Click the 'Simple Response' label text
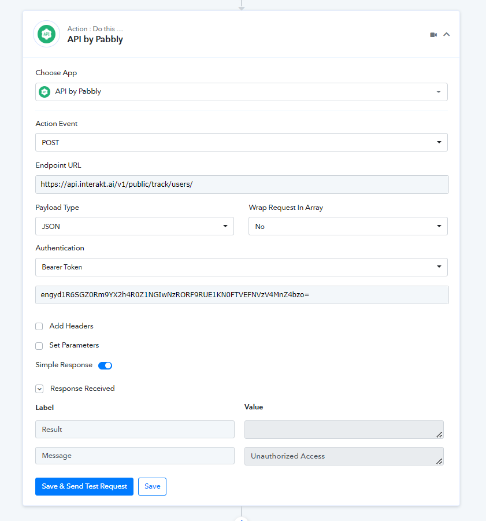The height and width of the screenshot is (521, 486). (x=64, y=365)
